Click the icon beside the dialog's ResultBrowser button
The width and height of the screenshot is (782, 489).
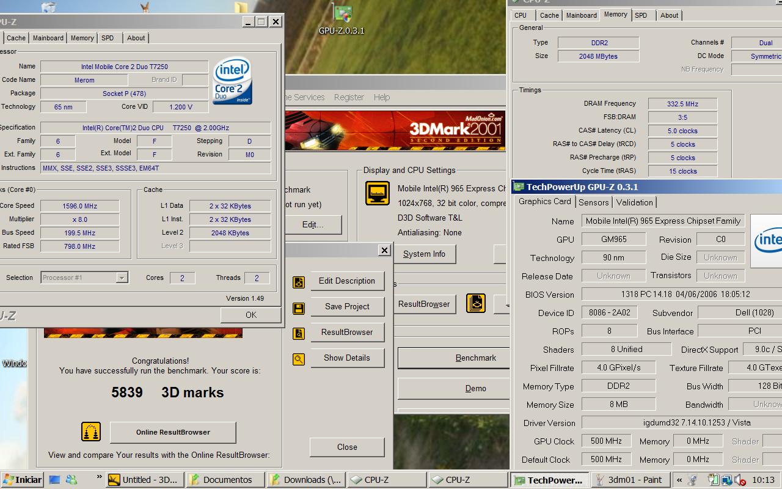tap(299, 333)
